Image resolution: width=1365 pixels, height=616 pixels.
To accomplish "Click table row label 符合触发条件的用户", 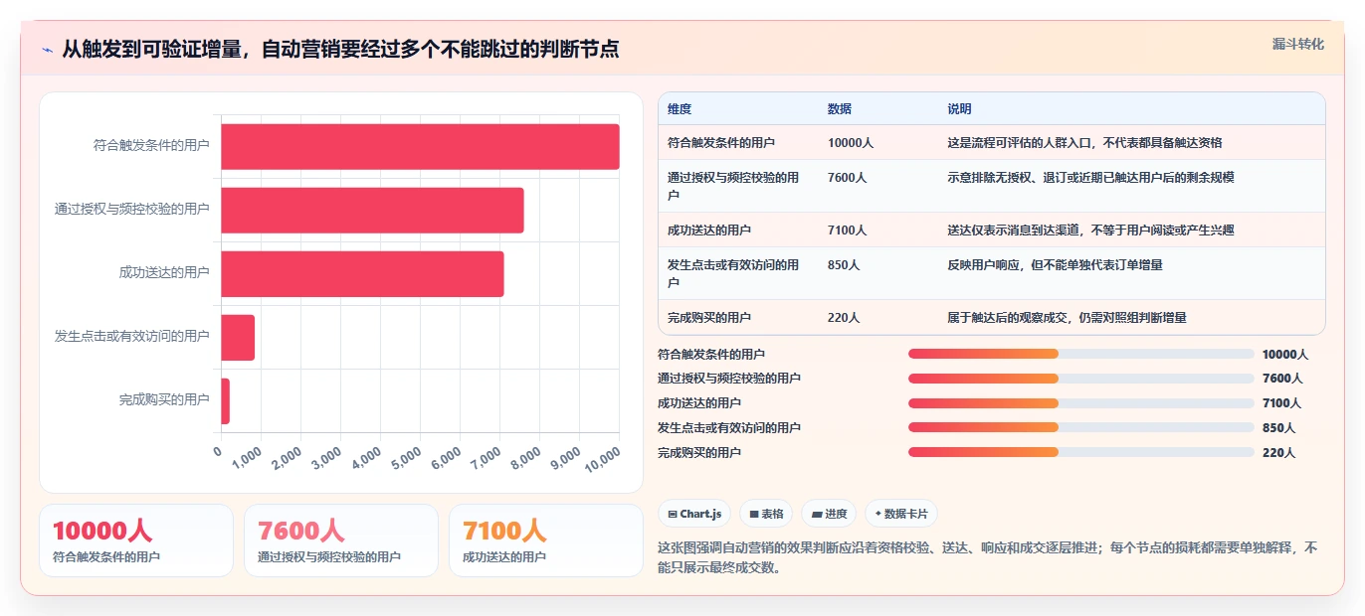I will 721,143.
